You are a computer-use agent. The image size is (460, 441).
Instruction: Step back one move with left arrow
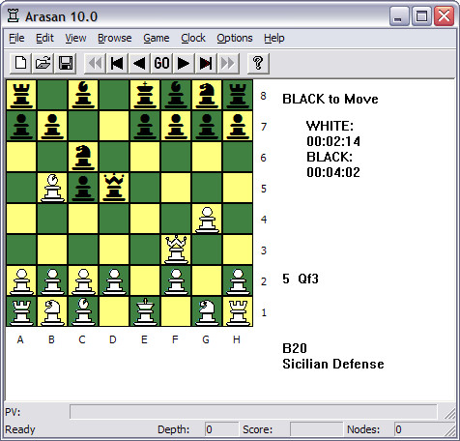(x=139, y=63)
